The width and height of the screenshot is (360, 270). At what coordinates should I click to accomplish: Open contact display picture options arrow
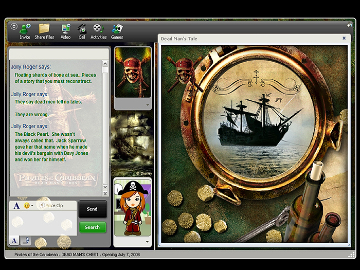point(148,105)
